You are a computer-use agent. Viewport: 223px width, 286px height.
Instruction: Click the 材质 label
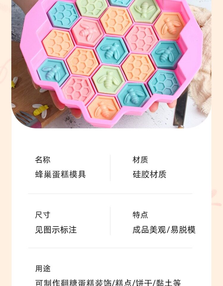click(140, 160)
